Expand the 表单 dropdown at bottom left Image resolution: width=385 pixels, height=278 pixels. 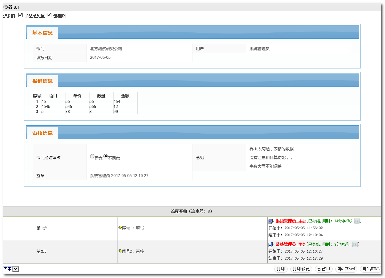[16, 269]
